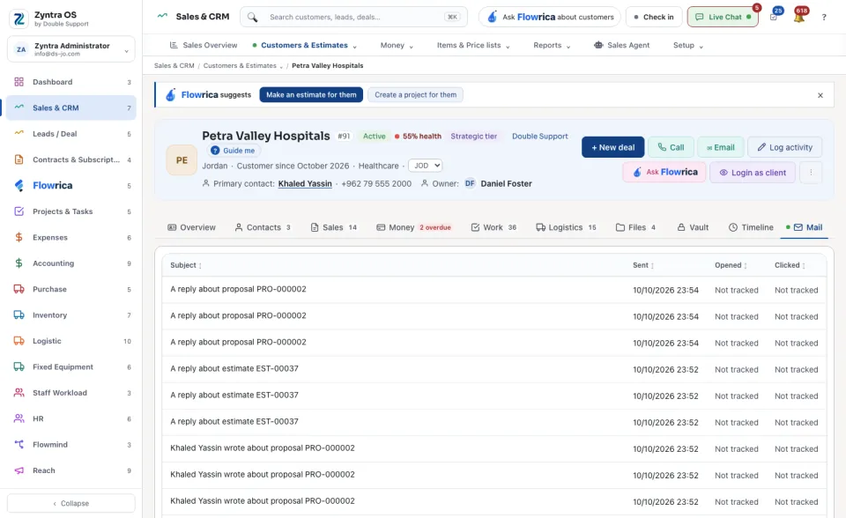Open the Vault tab
This screenshot has height=518, width=846.
click(x=693, y=227)
